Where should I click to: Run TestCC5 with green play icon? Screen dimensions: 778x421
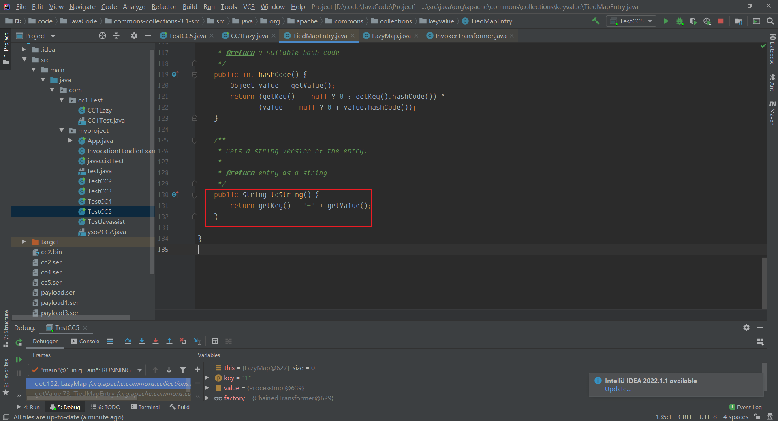(x=666, y=21)
